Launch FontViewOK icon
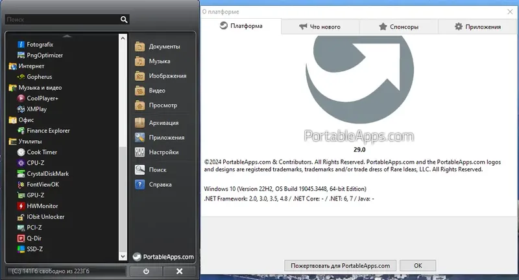Screen dimensions: 519x280 (21, 184)
